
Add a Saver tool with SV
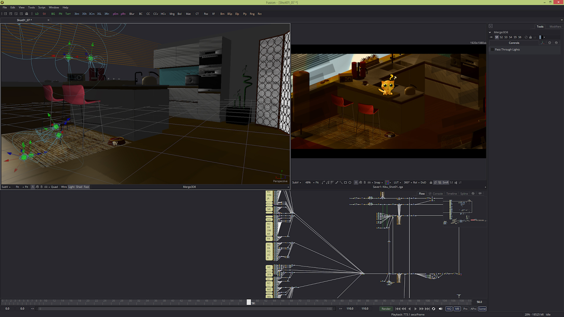tap(44, 14)
